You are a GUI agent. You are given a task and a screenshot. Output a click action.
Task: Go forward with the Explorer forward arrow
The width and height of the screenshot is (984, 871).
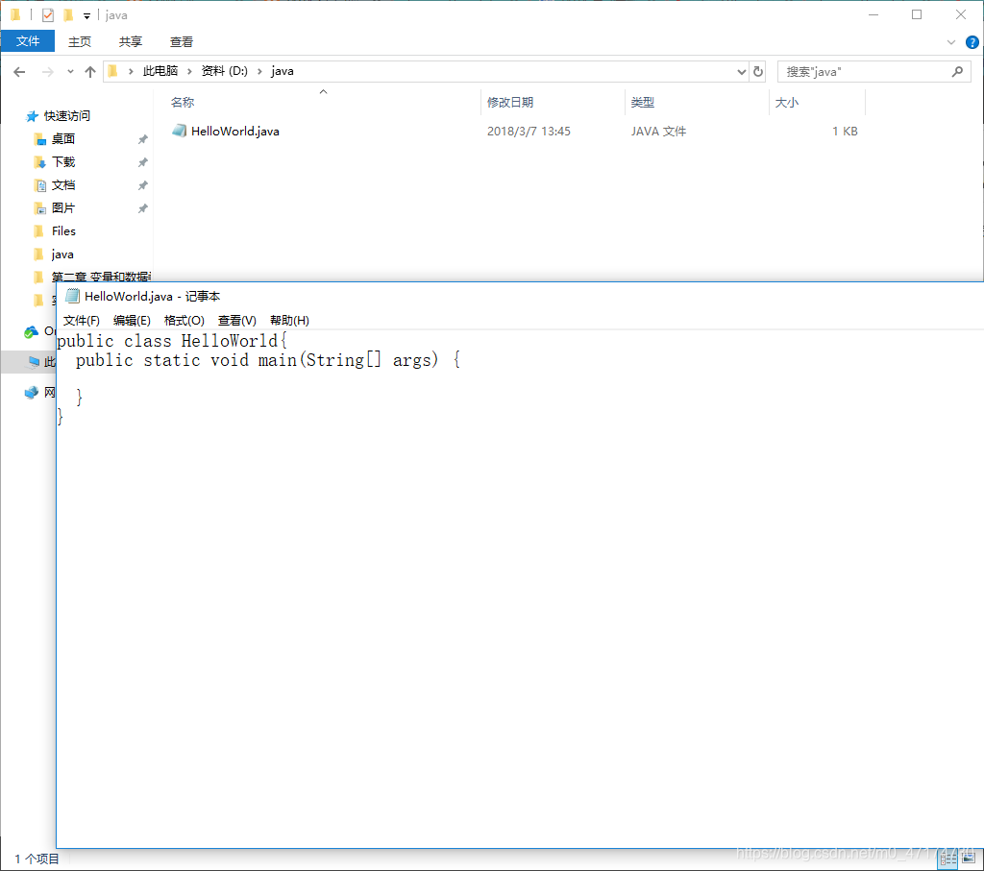[48, 72]
